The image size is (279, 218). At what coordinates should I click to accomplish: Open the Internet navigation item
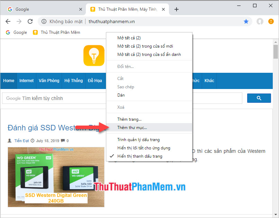[x=27, y=81]
